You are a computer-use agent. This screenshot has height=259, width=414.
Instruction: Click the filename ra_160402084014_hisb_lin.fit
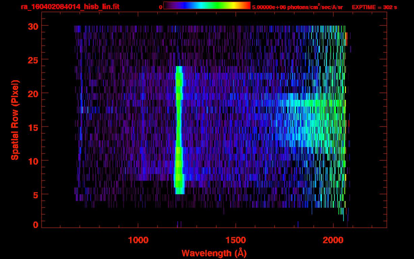coord(70,7)
